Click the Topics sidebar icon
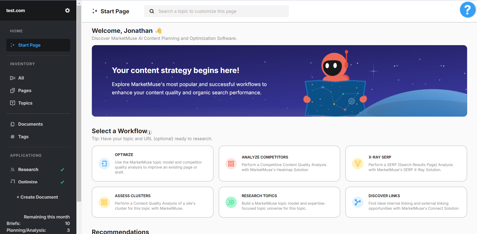This screenshot has width=477, height=234. pos(13,103)
